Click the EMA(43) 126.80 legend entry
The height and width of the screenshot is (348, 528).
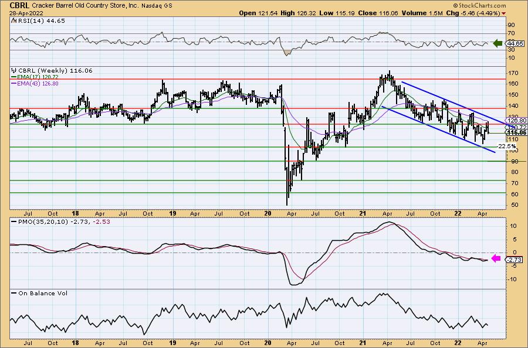38,83
